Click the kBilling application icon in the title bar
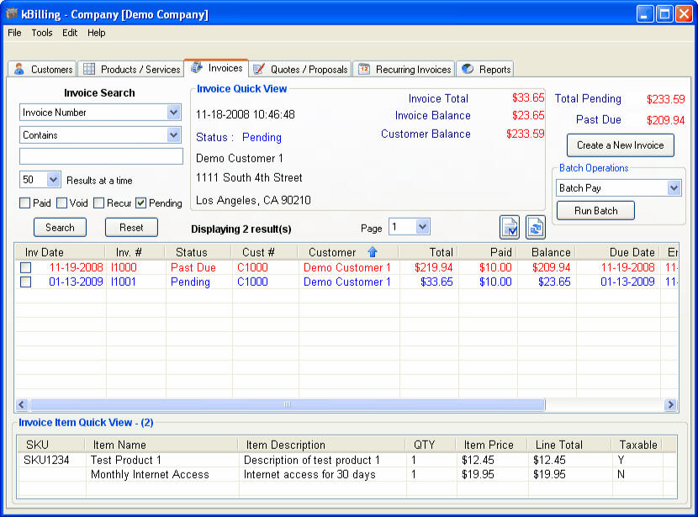Image resolution: width=698 pixels, height=517 pixels. pyautogui.click(x=10, y=13)
